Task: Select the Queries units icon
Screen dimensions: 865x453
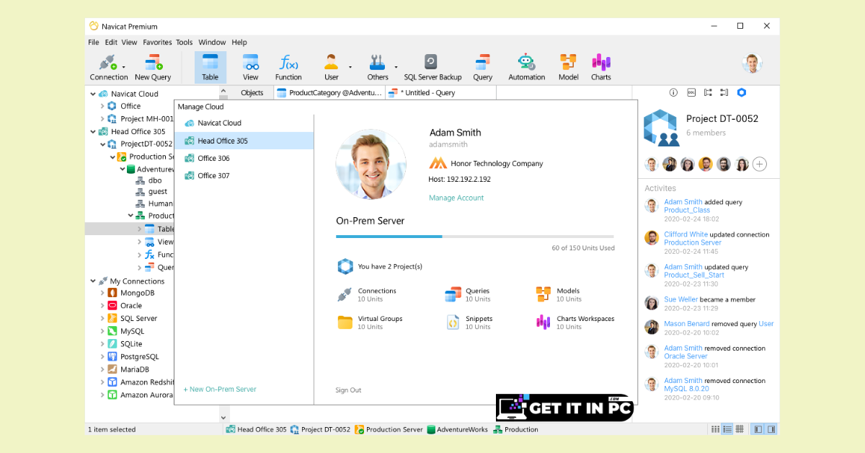Action: (x=453, y=294)
